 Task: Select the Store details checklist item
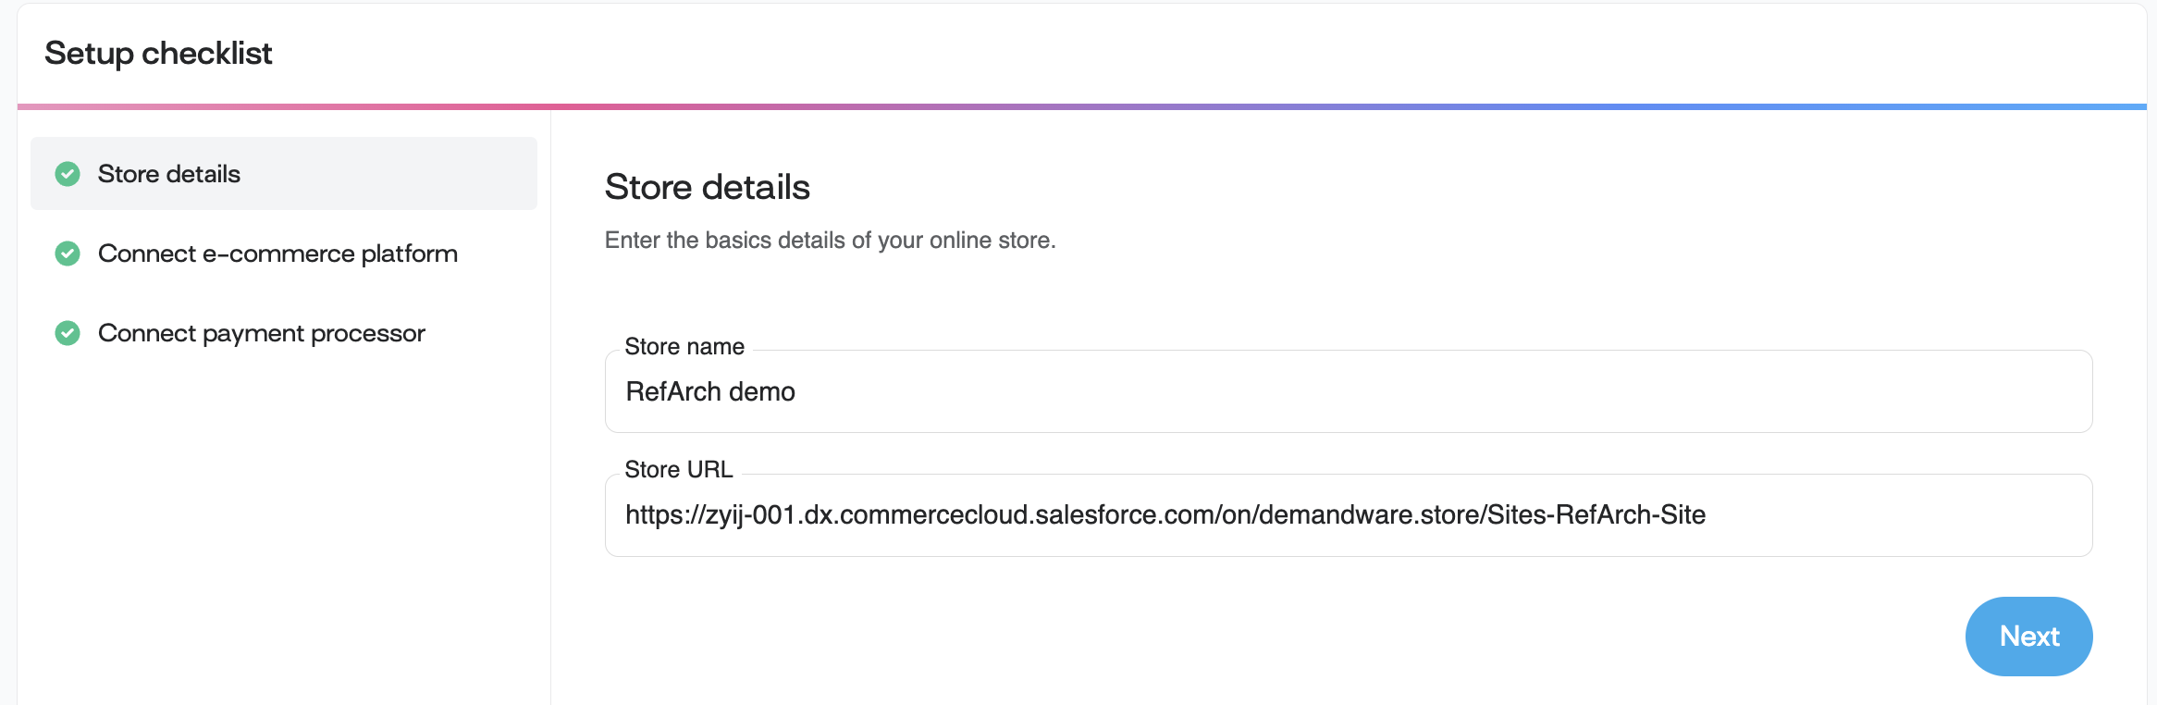pos(168,173)
